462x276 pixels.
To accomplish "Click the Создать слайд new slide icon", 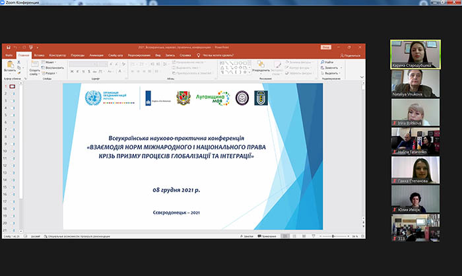I will coord(34,65).
